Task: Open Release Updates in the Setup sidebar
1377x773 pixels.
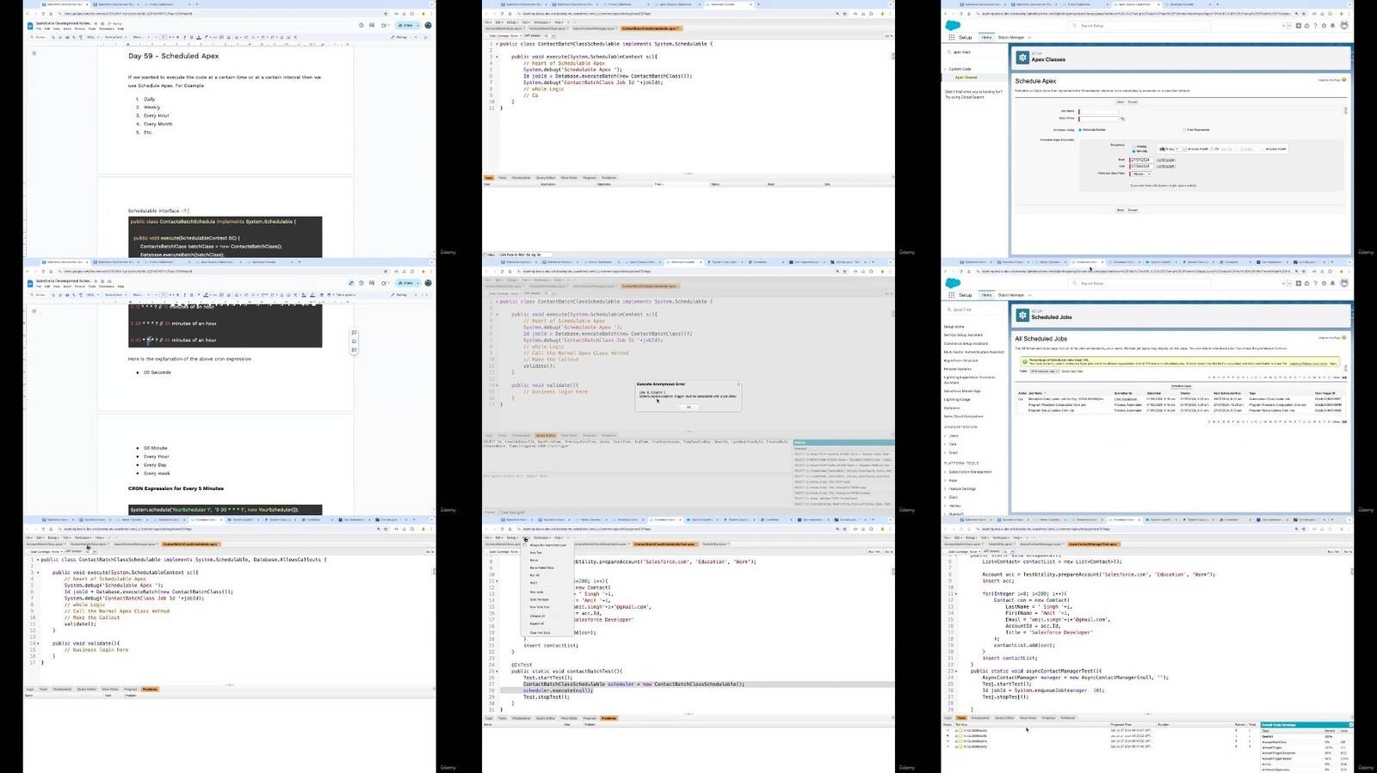Action: (x=957, y=369)
